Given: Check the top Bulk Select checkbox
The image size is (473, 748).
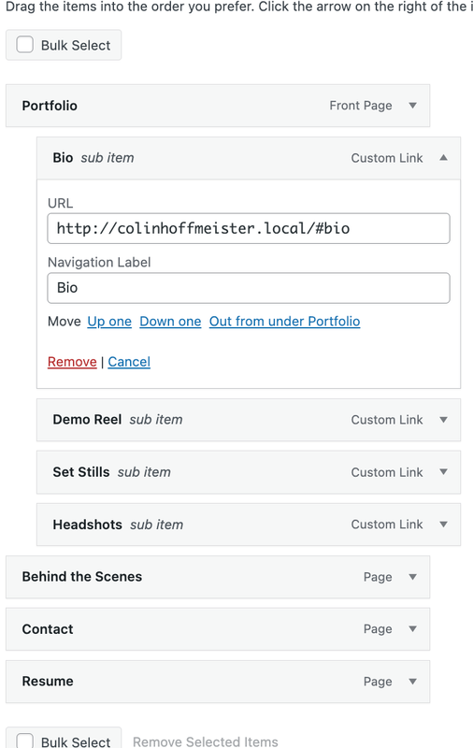Looking at the screenshot, I should click(x=25, y=45).
